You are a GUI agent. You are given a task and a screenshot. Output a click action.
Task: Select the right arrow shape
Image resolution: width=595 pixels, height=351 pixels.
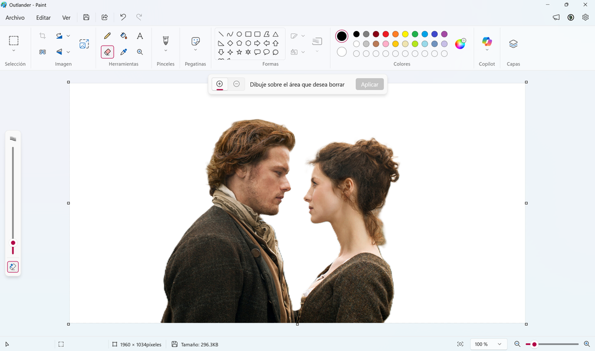tap(257, 43)
